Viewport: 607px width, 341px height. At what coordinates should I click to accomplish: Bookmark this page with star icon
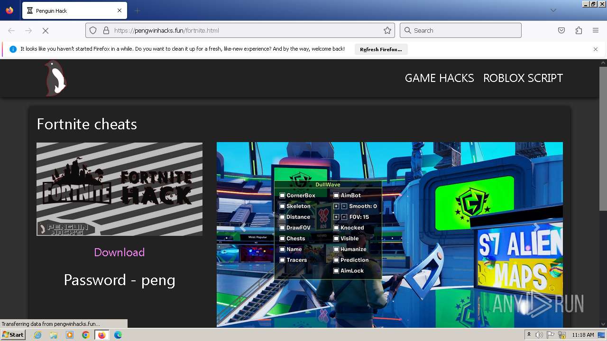coord(387,30)
